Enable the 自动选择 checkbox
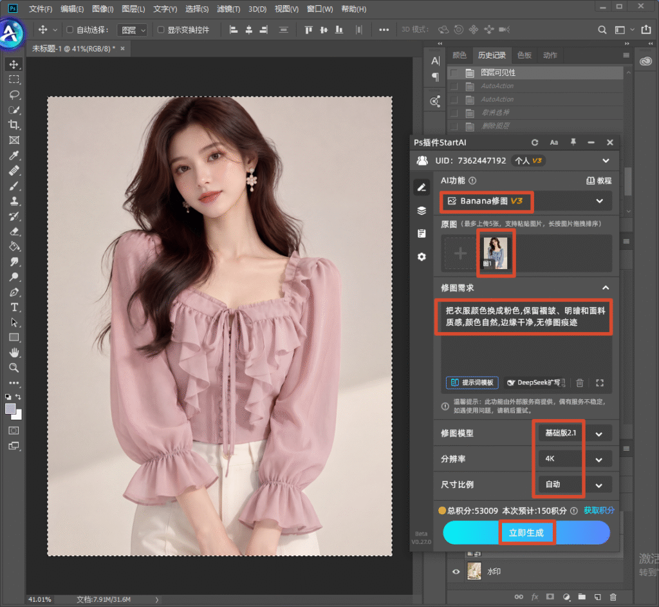 point(70,30)
